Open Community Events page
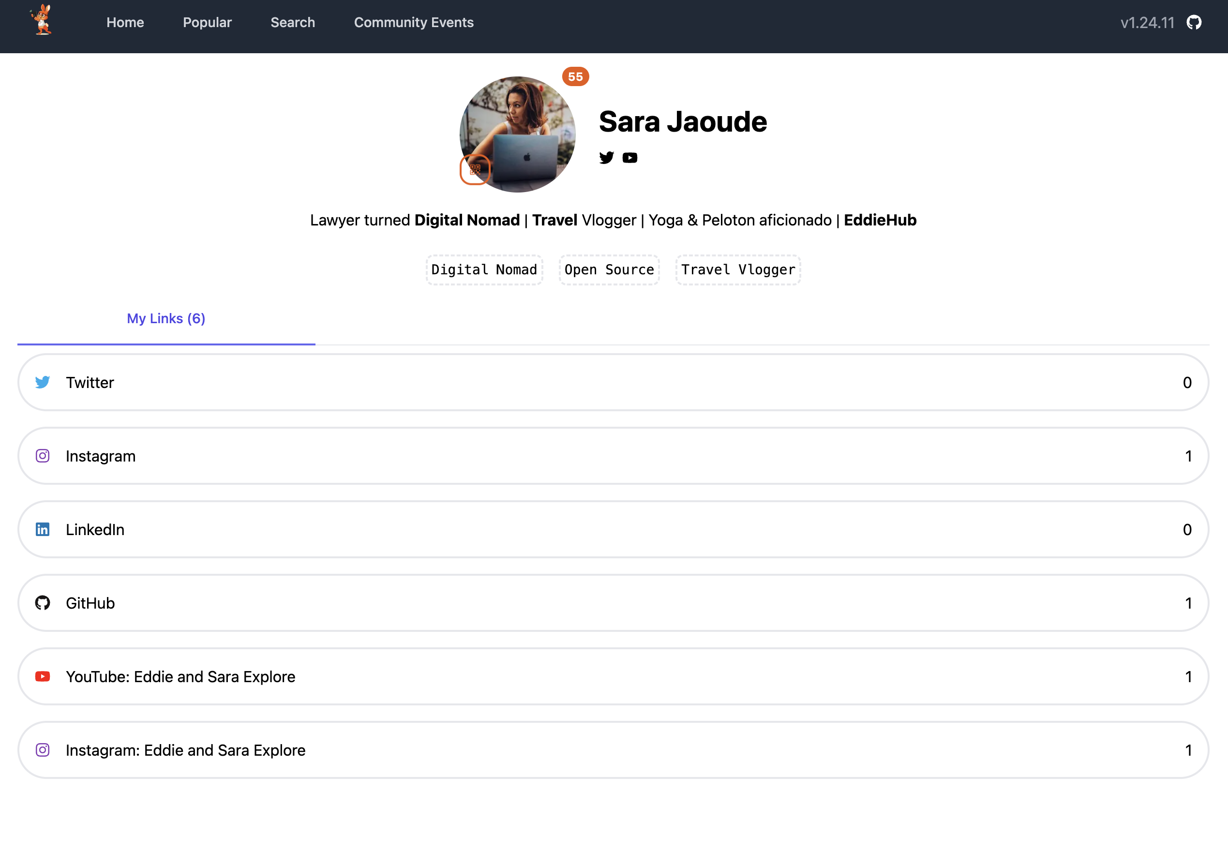Image resolution: width=1228 pixels, height=866 pixels. coord(414,22)
